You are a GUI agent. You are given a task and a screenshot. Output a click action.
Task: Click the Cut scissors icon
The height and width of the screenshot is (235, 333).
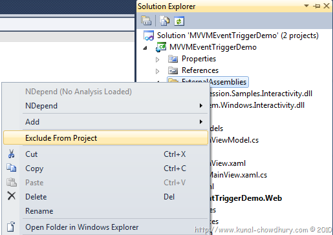tap(11, 154)
